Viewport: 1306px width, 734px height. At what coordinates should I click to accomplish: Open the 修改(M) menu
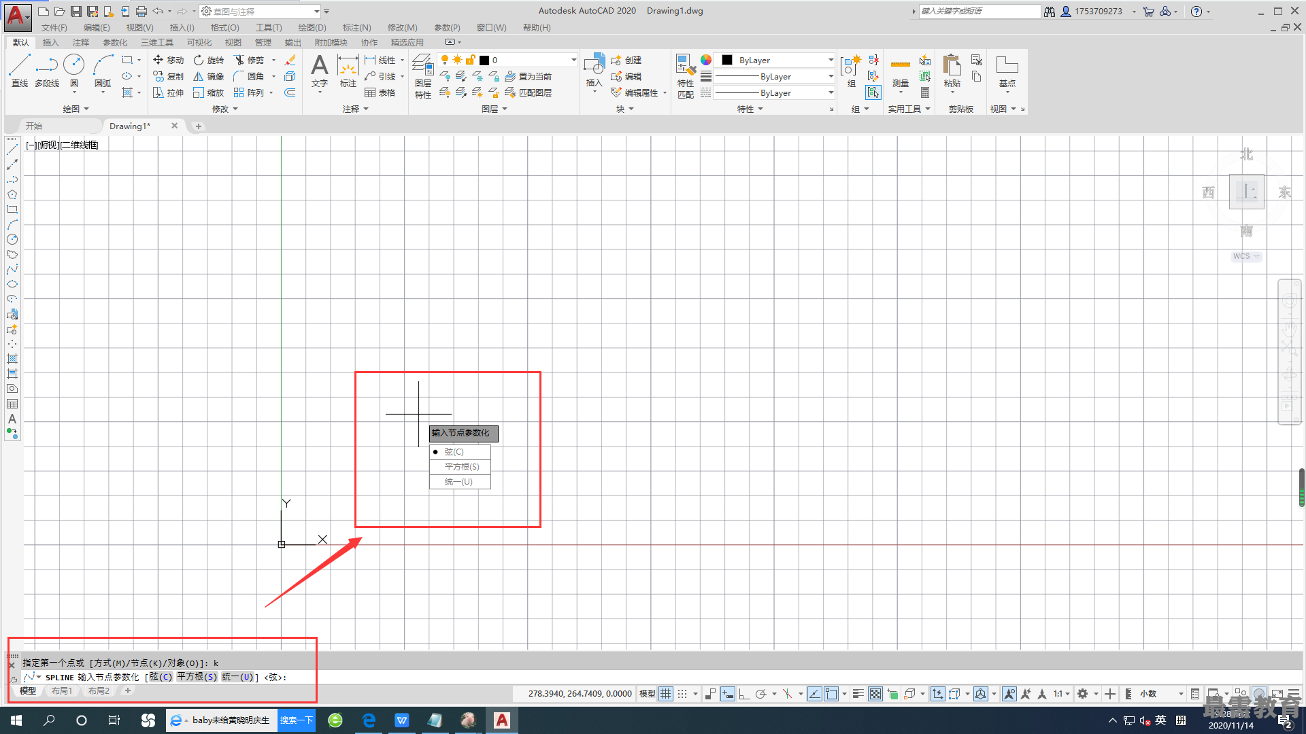coord(402,27)
